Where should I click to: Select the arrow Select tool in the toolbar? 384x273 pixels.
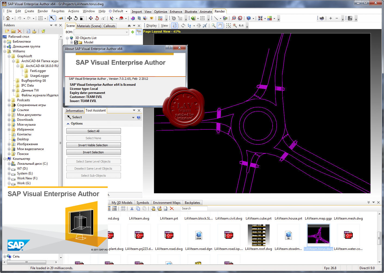(52, 18)
